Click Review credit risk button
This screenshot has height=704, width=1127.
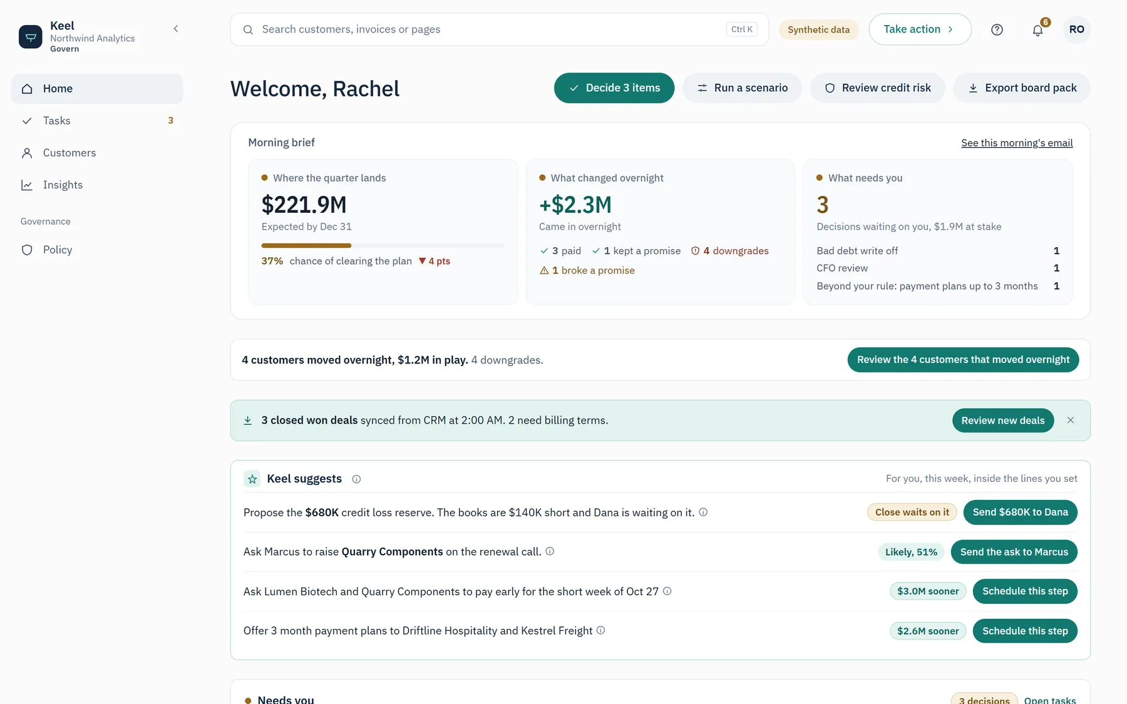tap(878, 88)
